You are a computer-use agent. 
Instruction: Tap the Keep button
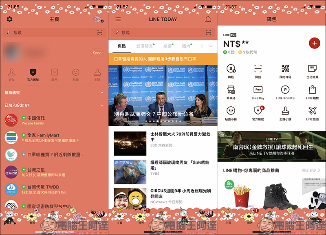coord(97,53)
